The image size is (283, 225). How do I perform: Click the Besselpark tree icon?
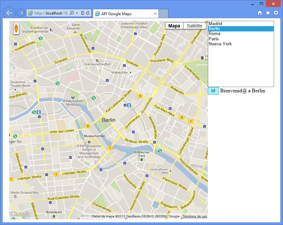[x=54, y=216]
